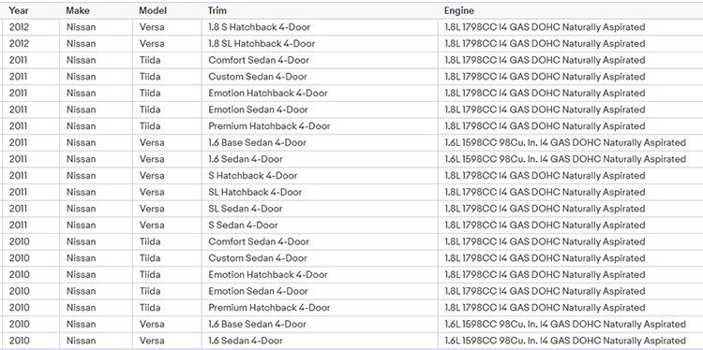Click 2011 Tiida Premium Hatchback 4-Door trim
Image resolution: width=703 pixels, height=350 pixels.
coord(269,126)
